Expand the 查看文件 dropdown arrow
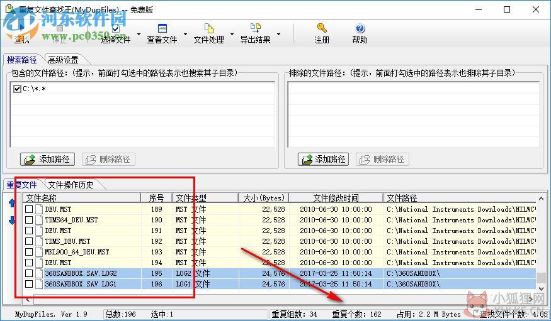Viewport: 551px width, 321px height. point(186,34)
